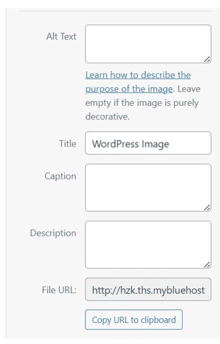Click inside the Description text area
Viewport: 220px width, 344px height.
pyautogui.click(x=148, y=244)
